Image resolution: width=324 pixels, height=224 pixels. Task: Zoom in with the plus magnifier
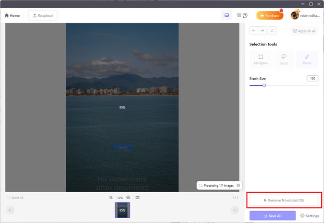coord(128,198)
